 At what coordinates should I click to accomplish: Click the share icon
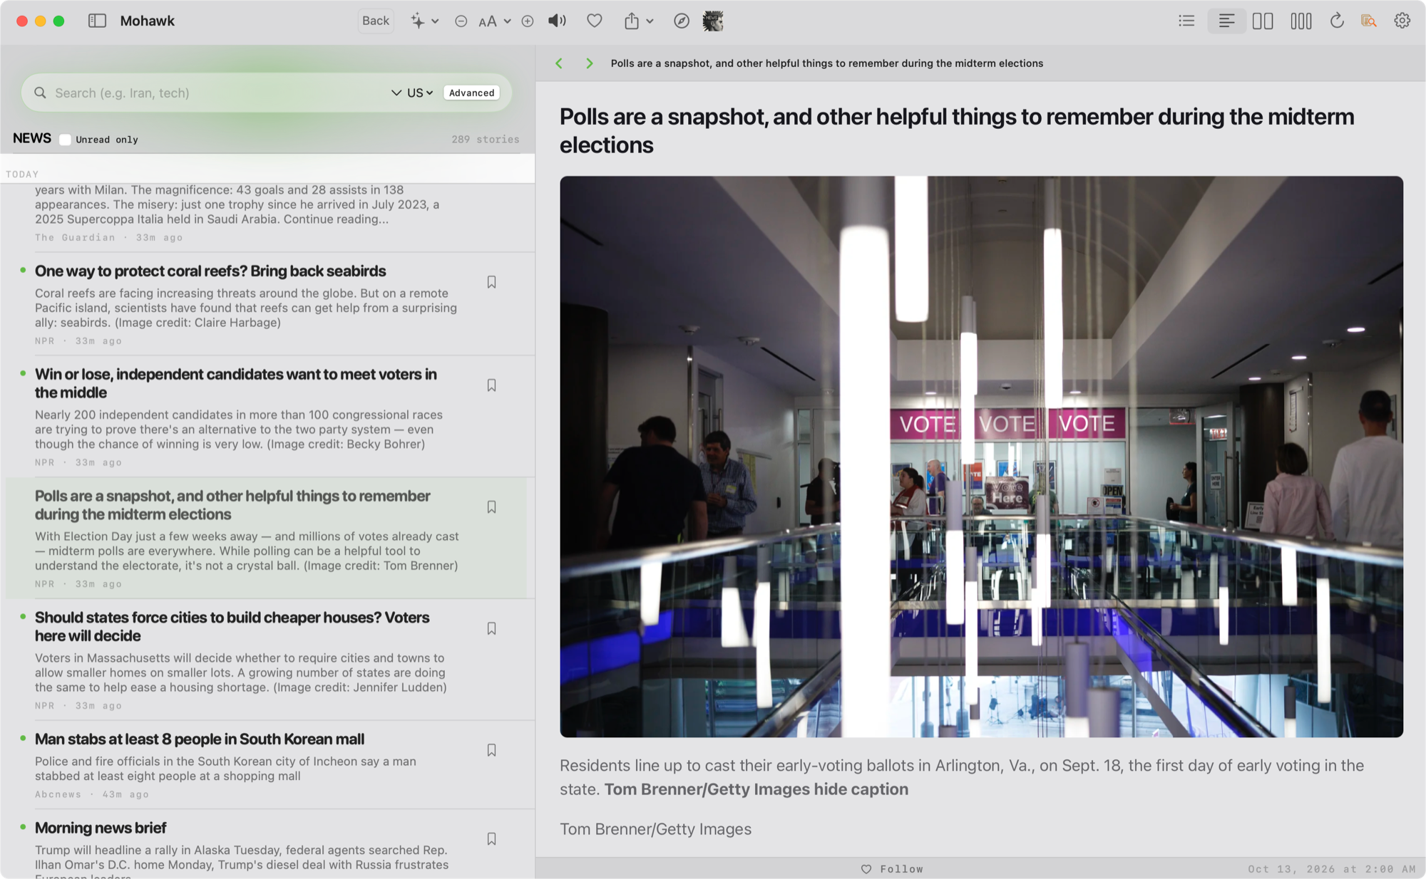[632, 21]
